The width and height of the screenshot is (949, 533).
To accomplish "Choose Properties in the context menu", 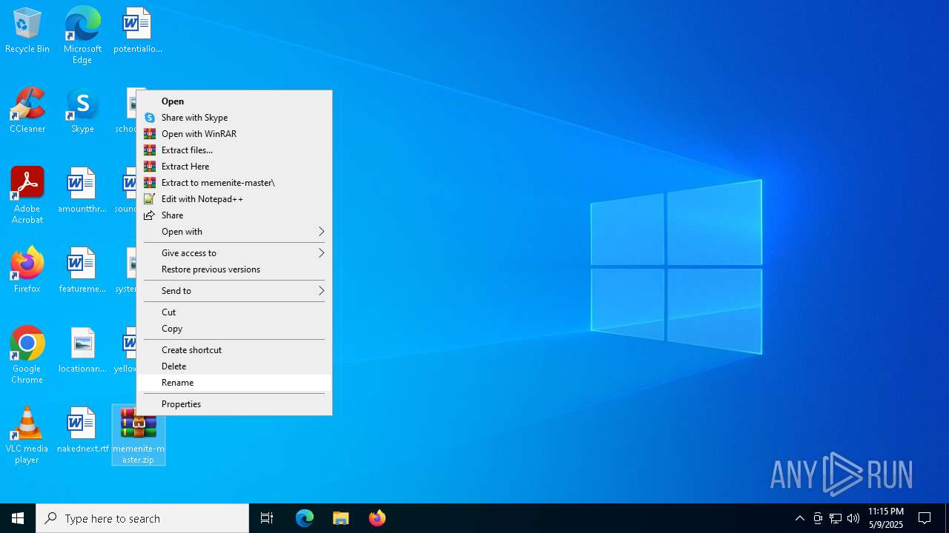I will (234, 404).
